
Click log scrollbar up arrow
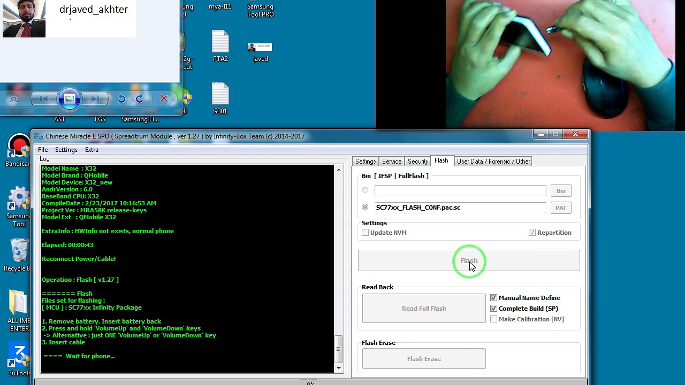[339, 170]
